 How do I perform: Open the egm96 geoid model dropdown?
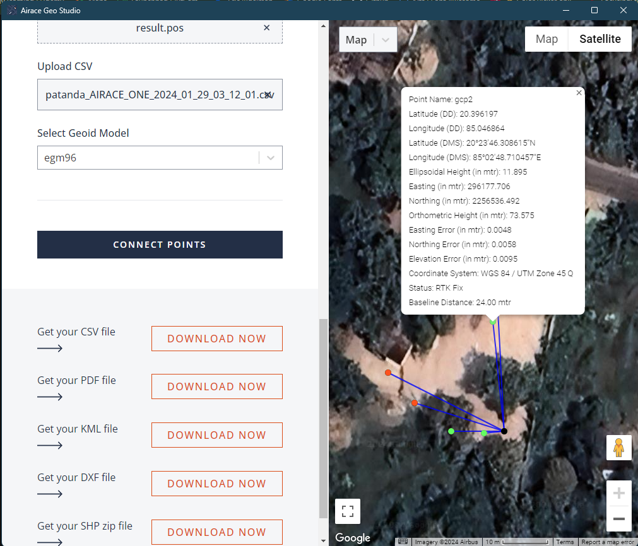click(x=271, y=158)
